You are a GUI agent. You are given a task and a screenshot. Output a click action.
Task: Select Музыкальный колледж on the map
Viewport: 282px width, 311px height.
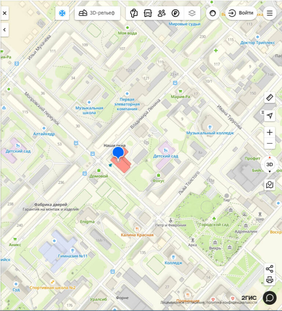click(x=210, y=133)
